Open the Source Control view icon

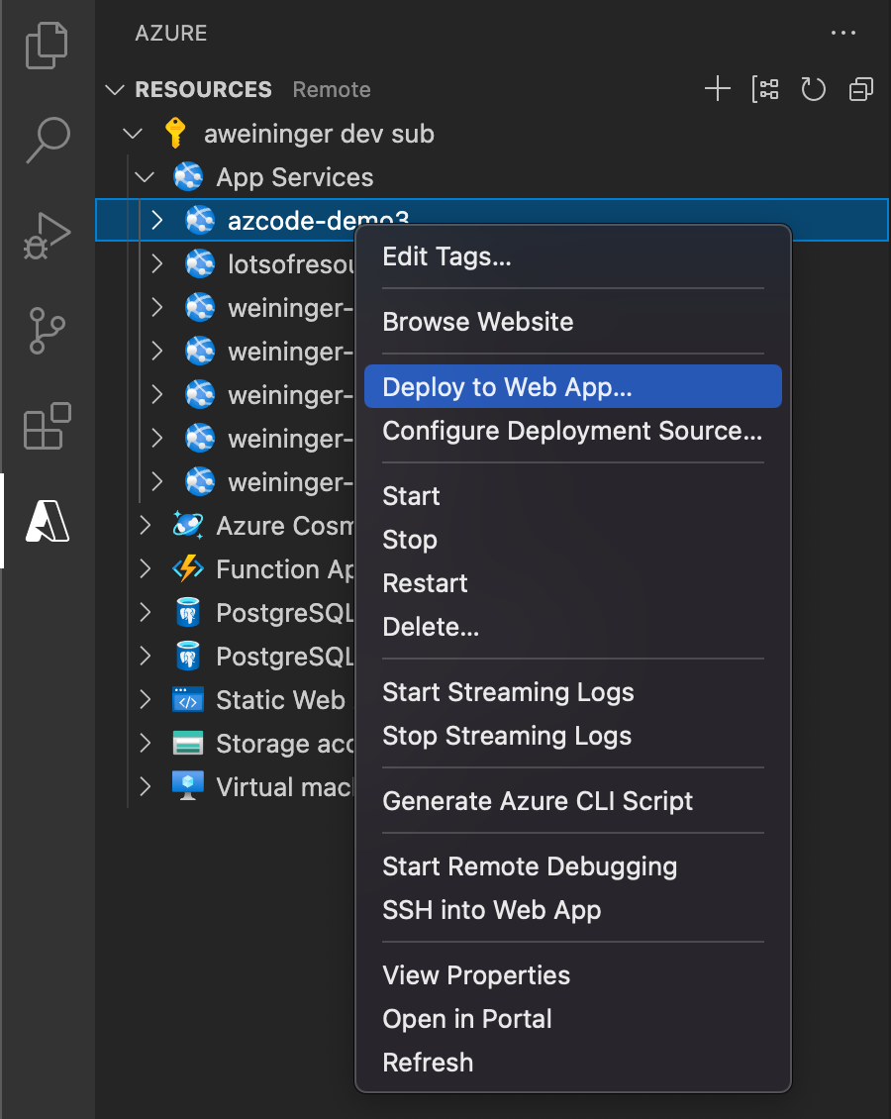point(48,331)
